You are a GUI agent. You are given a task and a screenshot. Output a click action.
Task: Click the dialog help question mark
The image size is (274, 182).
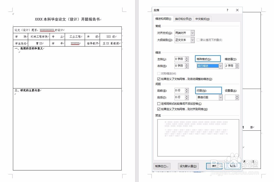pyautogui.click(x=227, y=10)
